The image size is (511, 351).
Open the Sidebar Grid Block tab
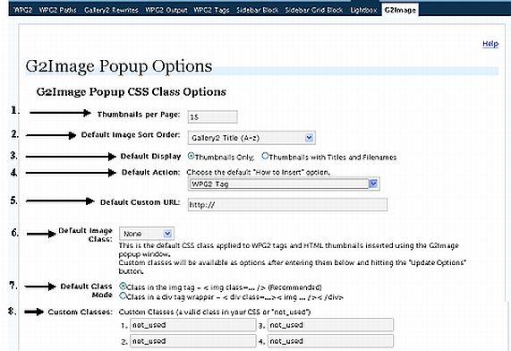(314, 10)
